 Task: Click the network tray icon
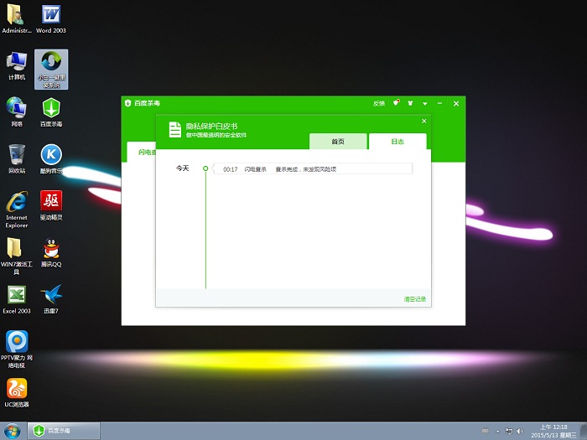click(509, 431)
